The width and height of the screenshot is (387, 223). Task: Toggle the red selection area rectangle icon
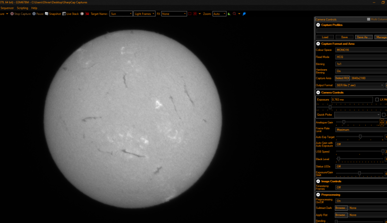190,14
